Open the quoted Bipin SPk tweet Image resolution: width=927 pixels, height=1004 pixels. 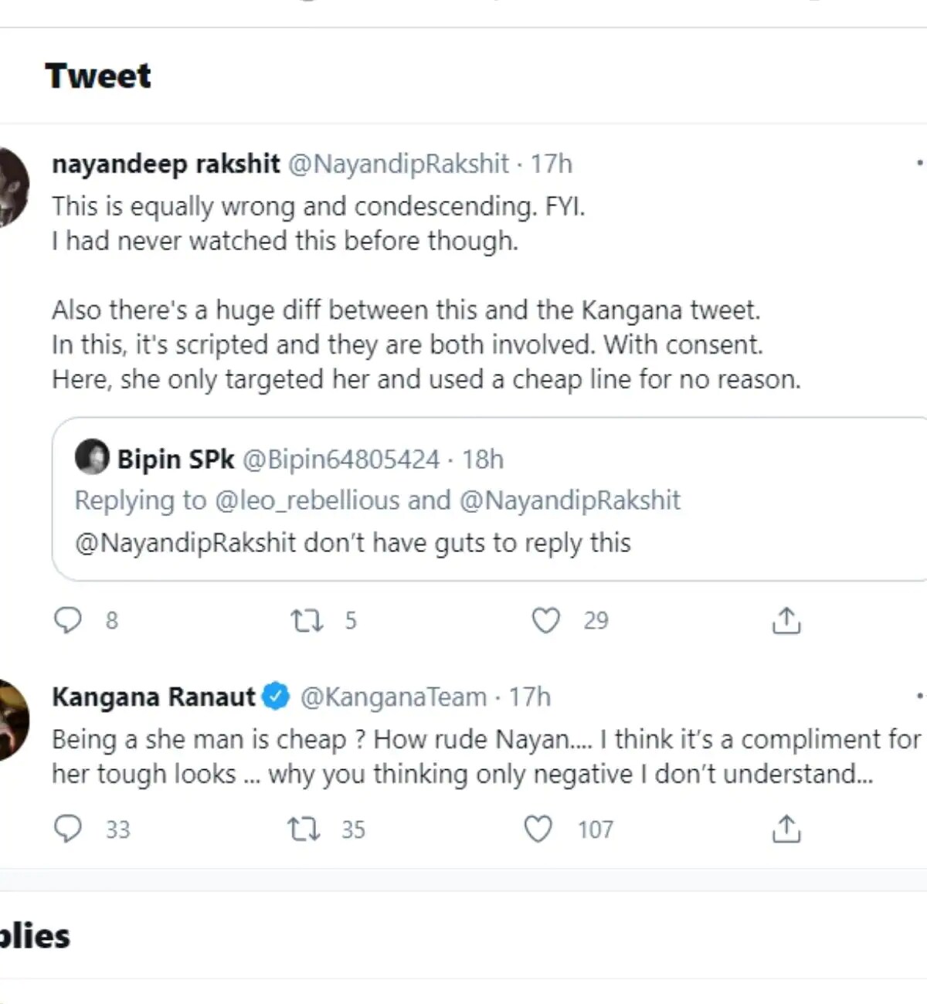tap(494, 543)
